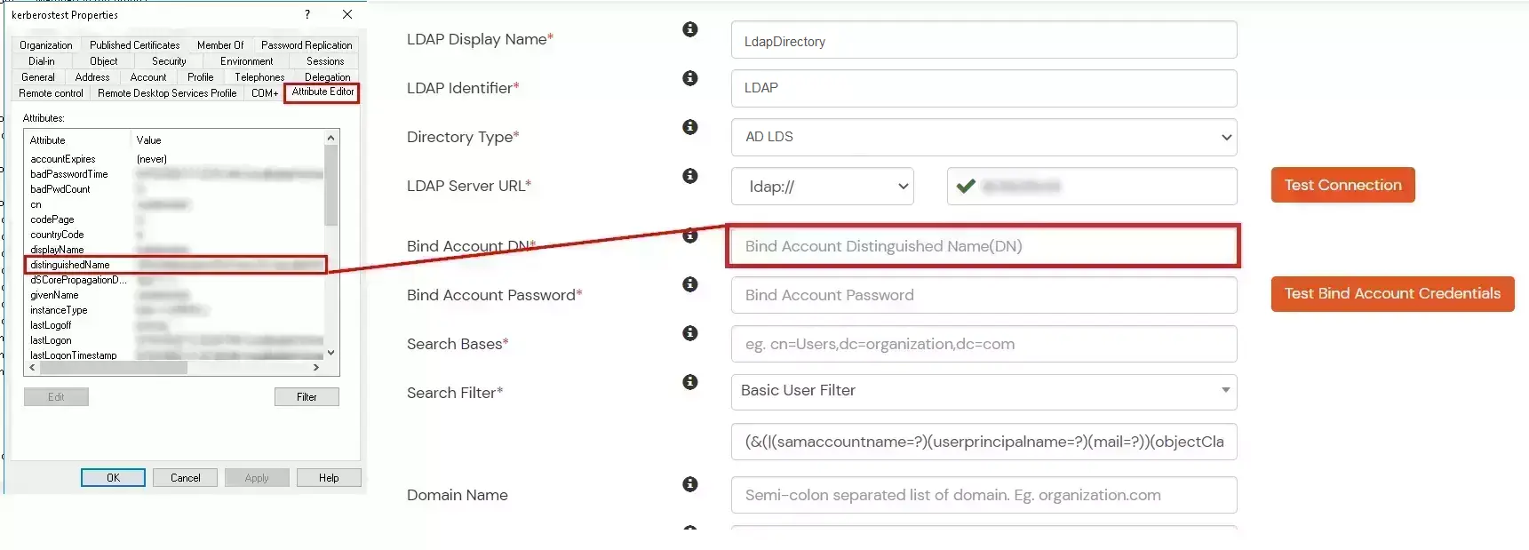Open the Account tab
1529x550 pixels.
[148, 77]
